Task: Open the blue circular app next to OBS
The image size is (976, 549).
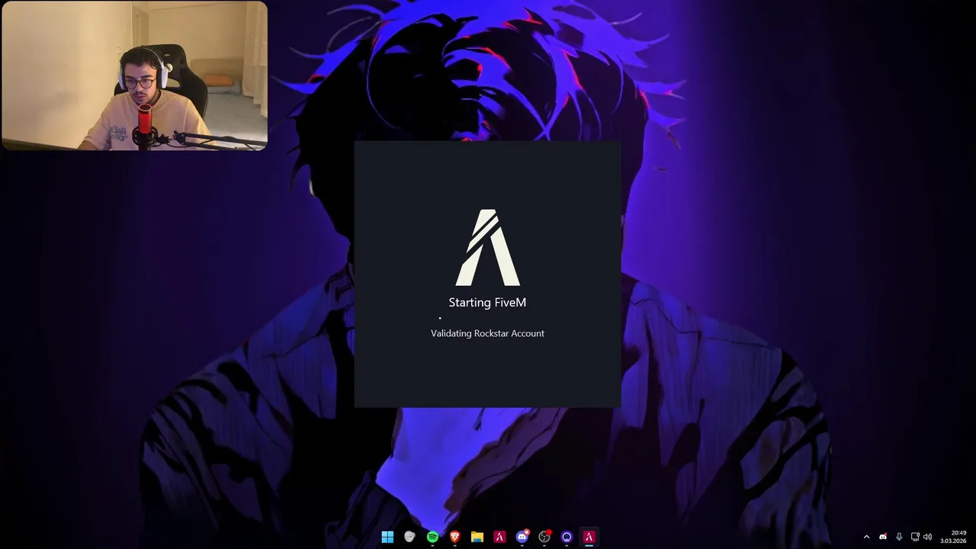Action: tap(567, 537)
